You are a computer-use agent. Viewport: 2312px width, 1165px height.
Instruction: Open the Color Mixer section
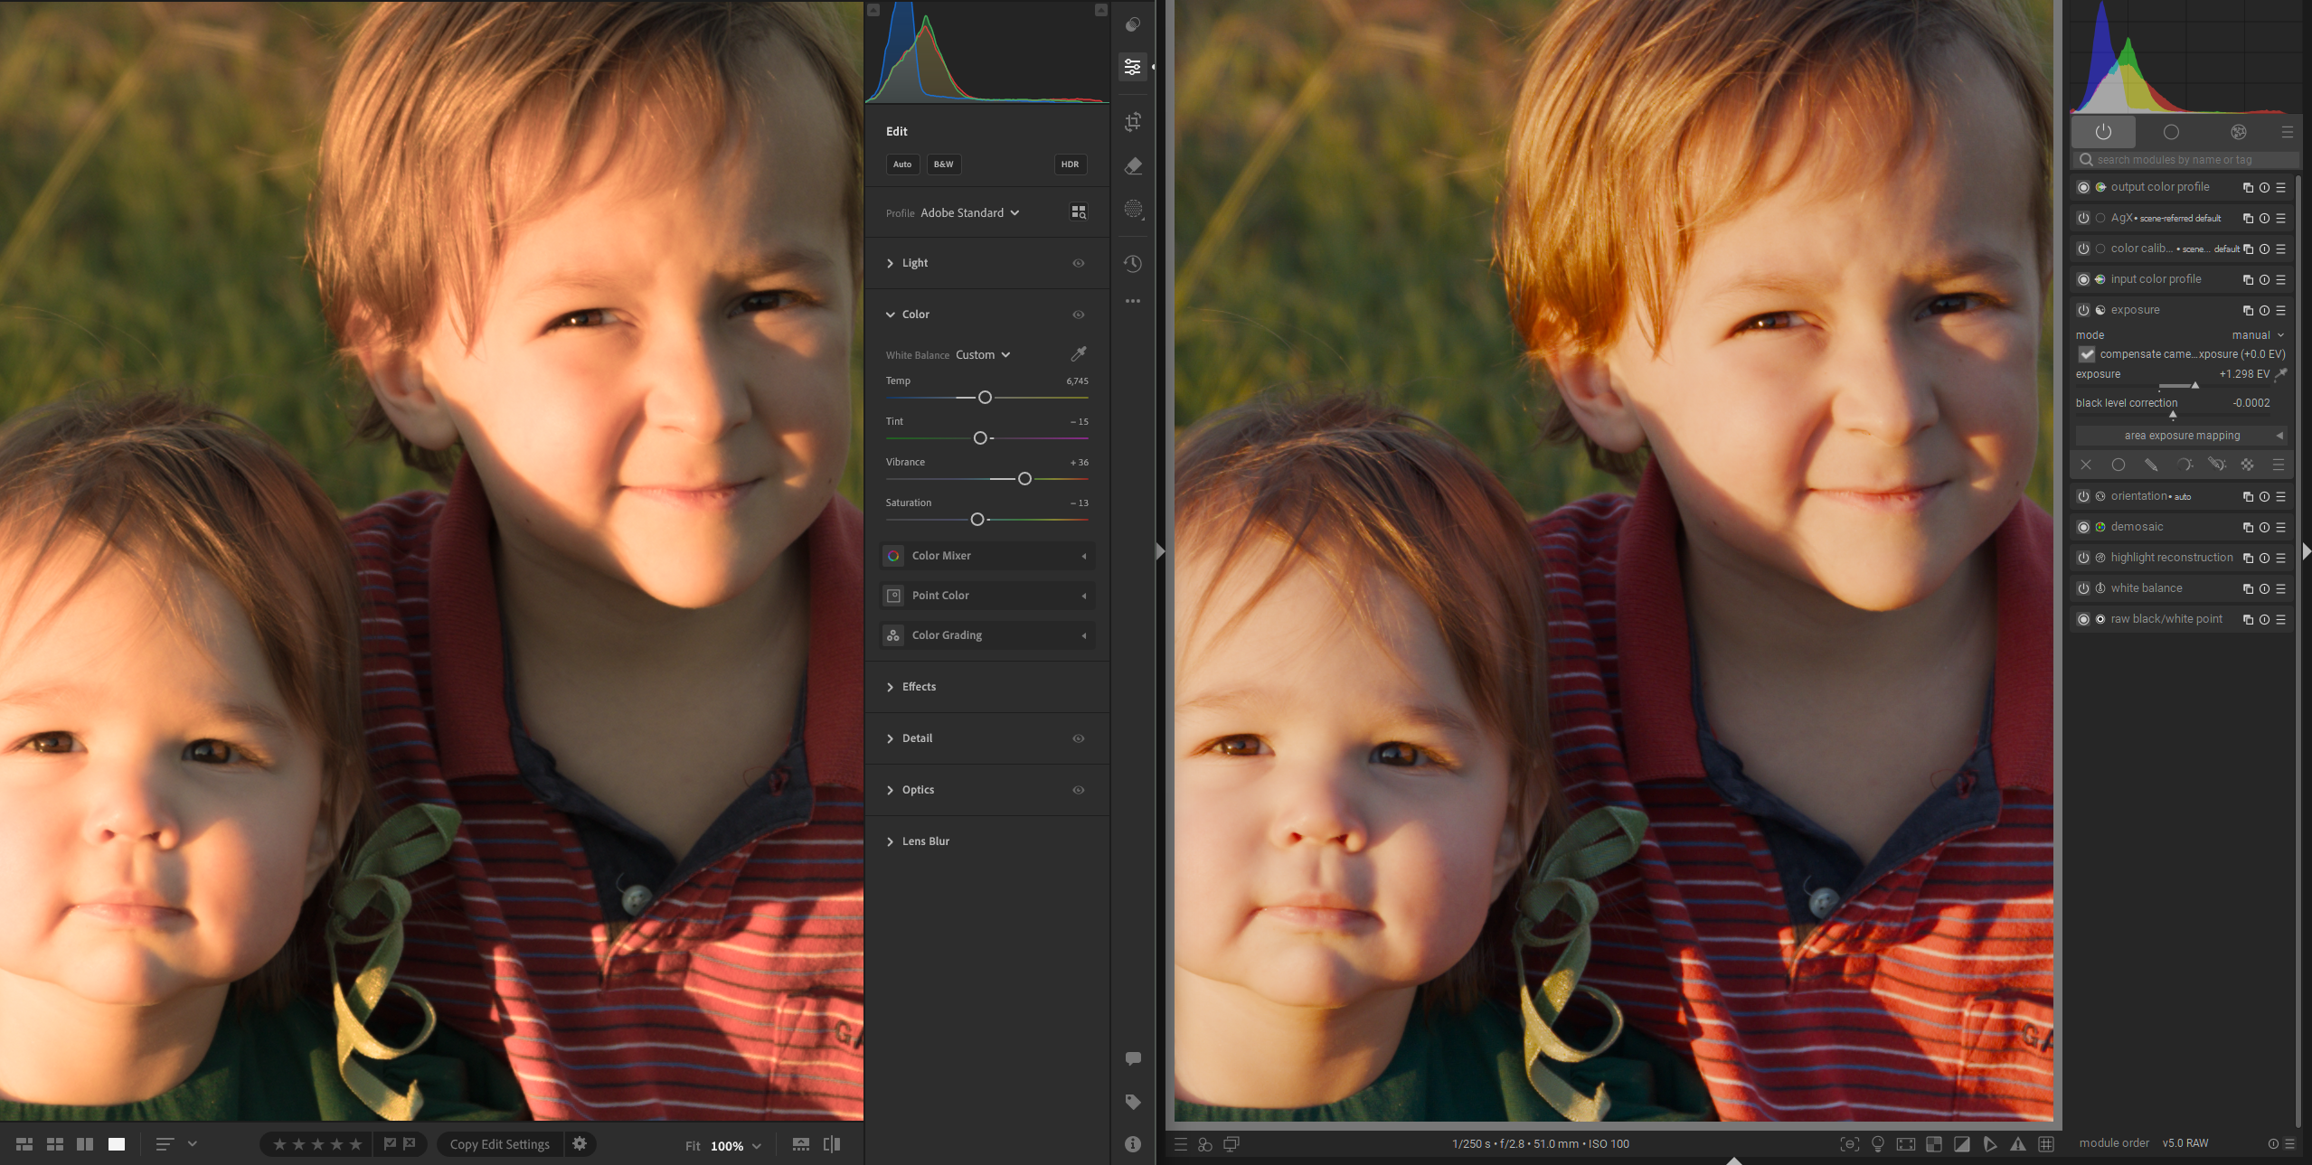[987, 556]
